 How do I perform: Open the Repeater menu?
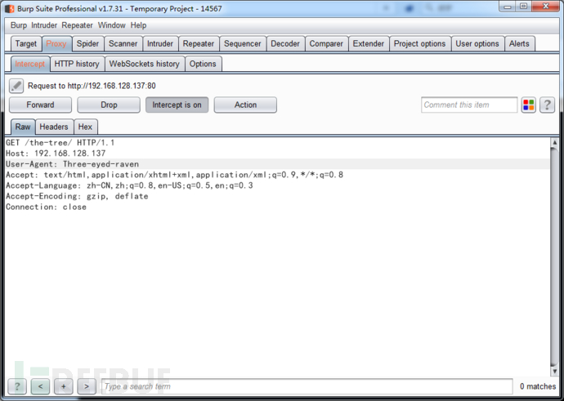(x=78, y=25)
